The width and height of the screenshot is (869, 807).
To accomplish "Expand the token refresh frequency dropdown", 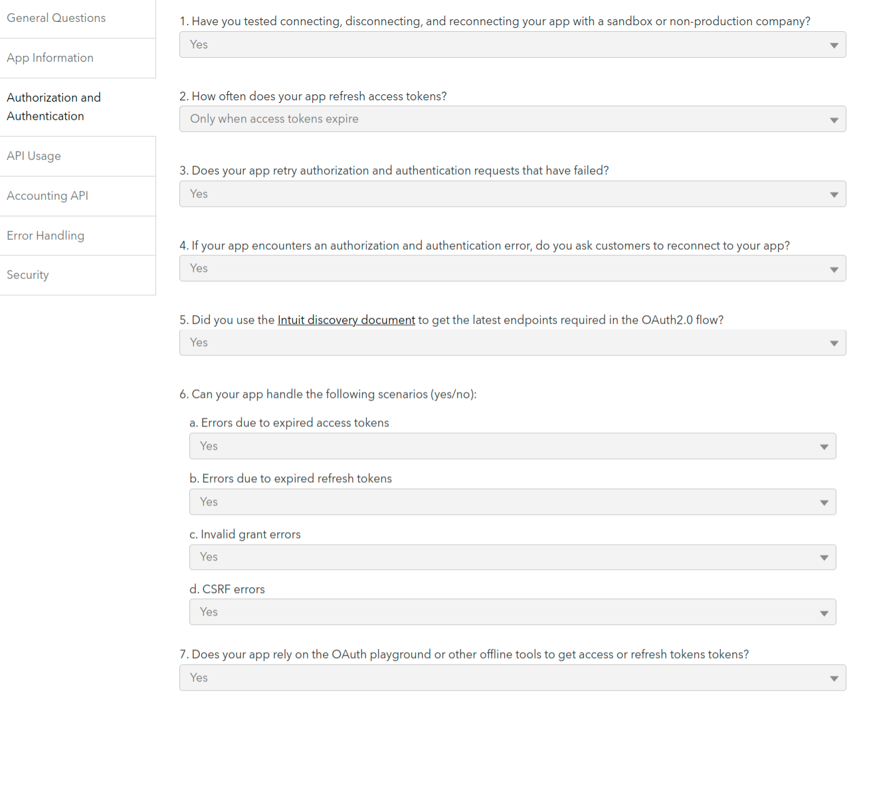I will click(512, 120).
